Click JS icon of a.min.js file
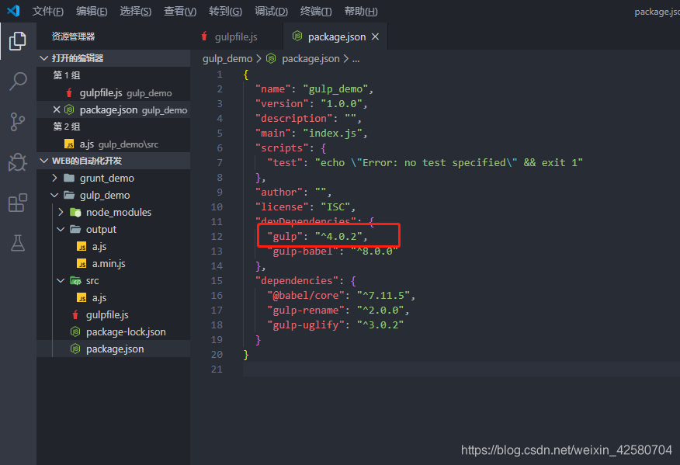This screenshot has width=680, height=465. coord(82,264)
